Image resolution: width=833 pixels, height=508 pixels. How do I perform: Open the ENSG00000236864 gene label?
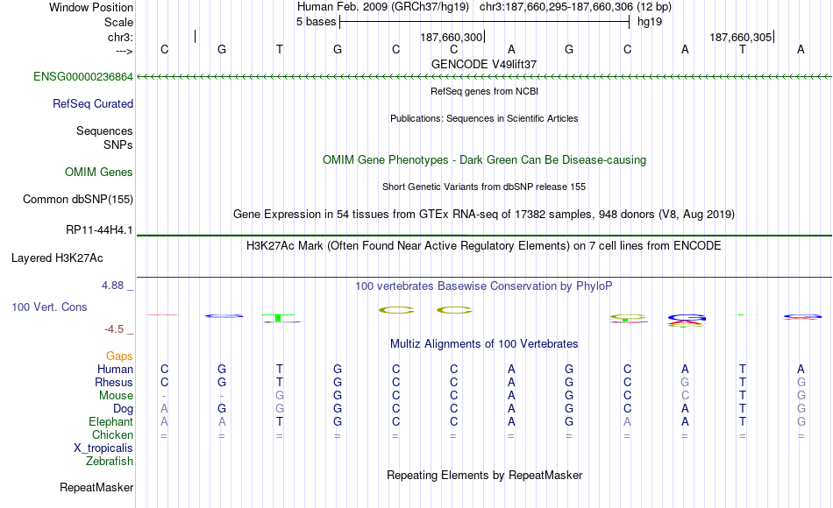click(x=83, y=76)
